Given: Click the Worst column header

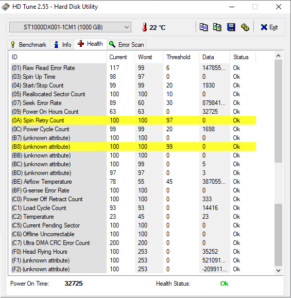Looking at the screenshot, I should click(x=149, y=57).
